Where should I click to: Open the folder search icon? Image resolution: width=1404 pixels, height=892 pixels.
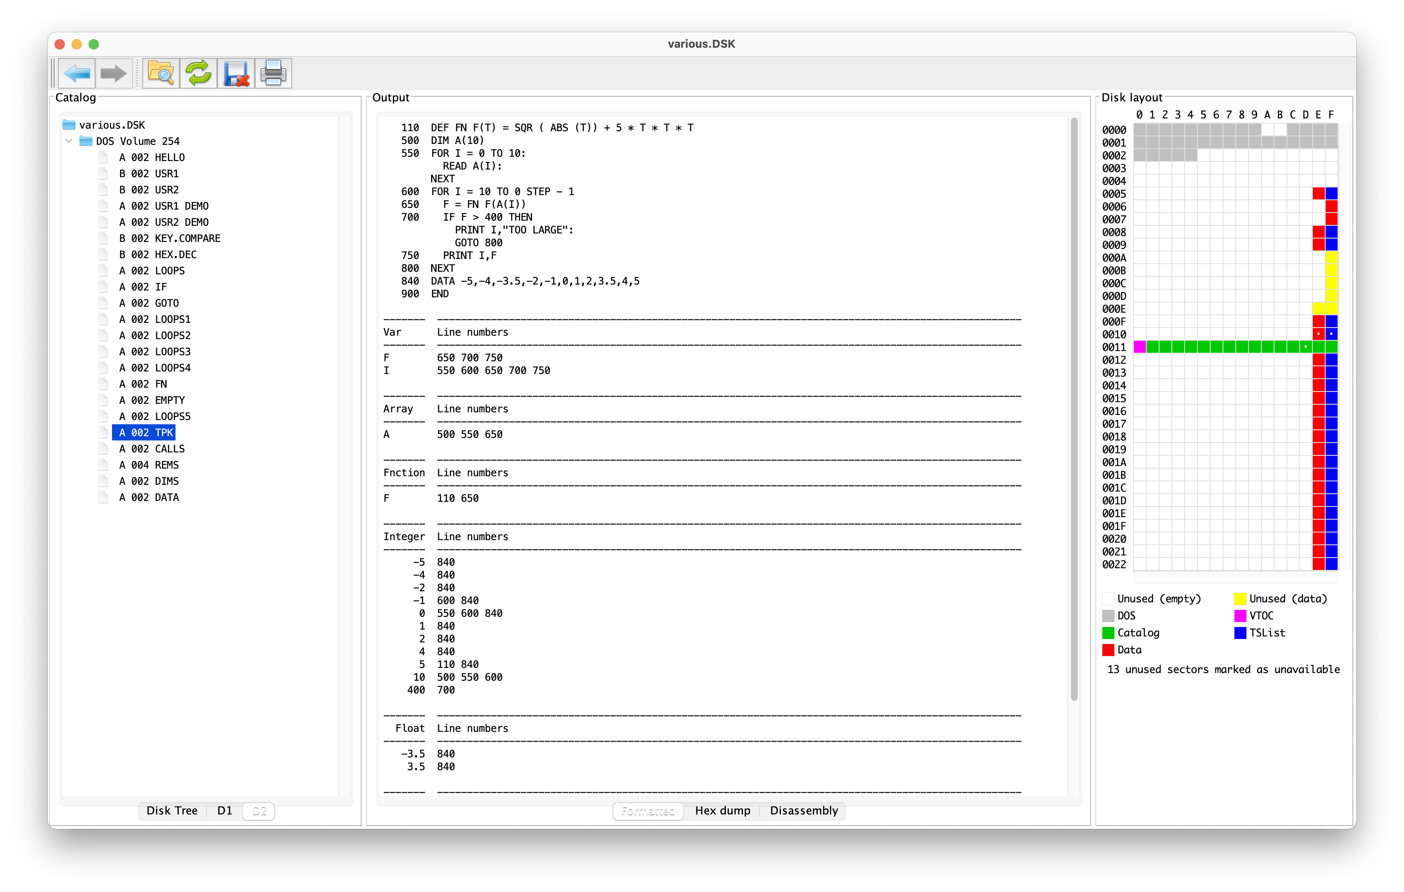160,73
